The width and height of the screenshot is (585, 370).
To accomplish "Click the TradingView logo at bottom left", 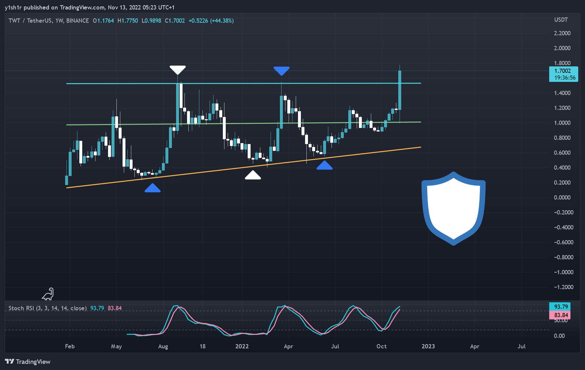I will coord(28,362).
